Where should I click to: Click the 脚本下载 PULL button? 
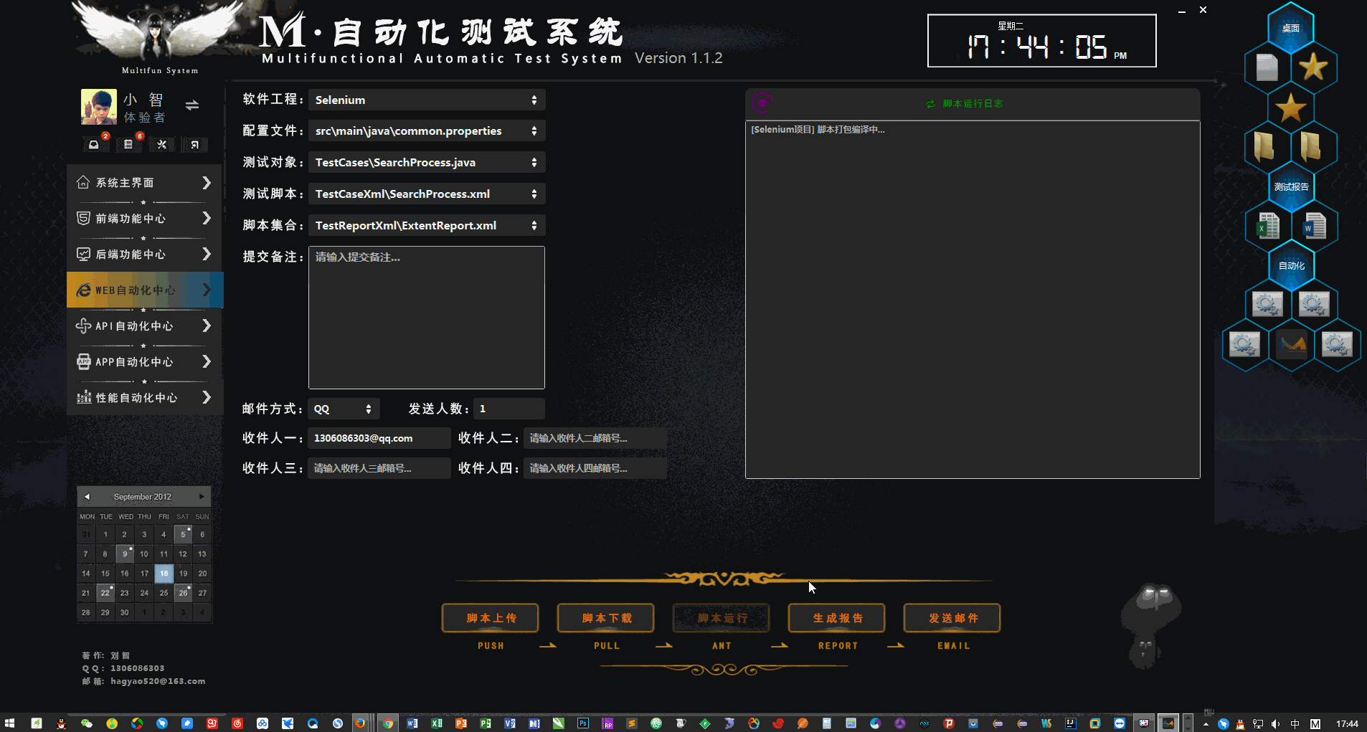[x=606, y=618]
